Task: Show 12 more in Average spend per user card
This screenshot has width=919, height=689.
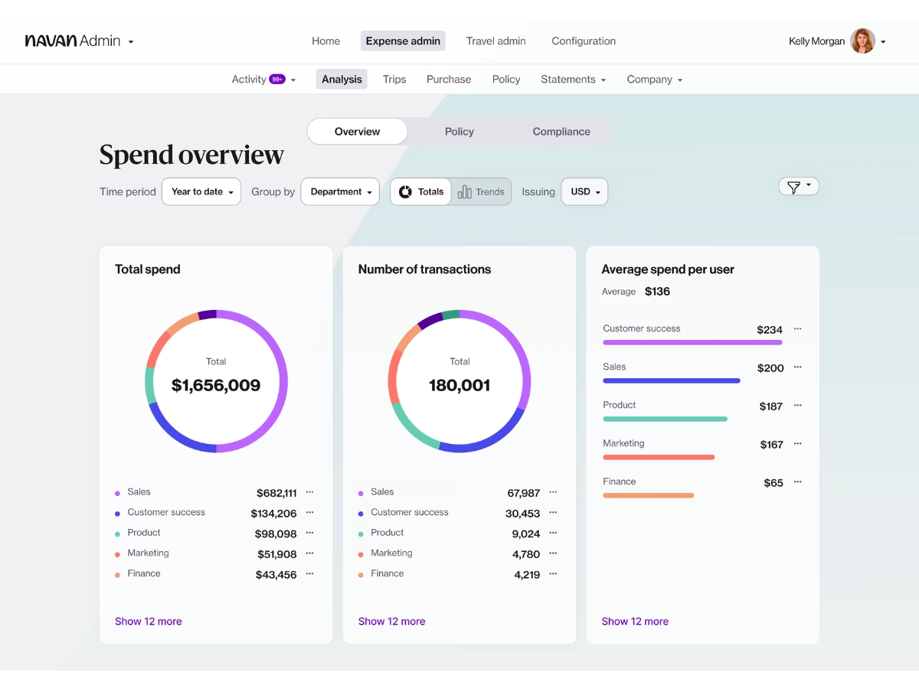Action: point(635,622)
